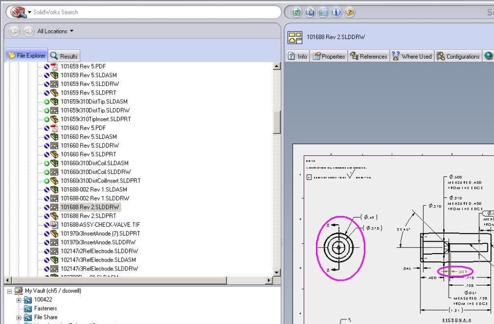Switch to the Results tab
The height and width of the screenshot is (324, 494).
[x=64, y=56]
